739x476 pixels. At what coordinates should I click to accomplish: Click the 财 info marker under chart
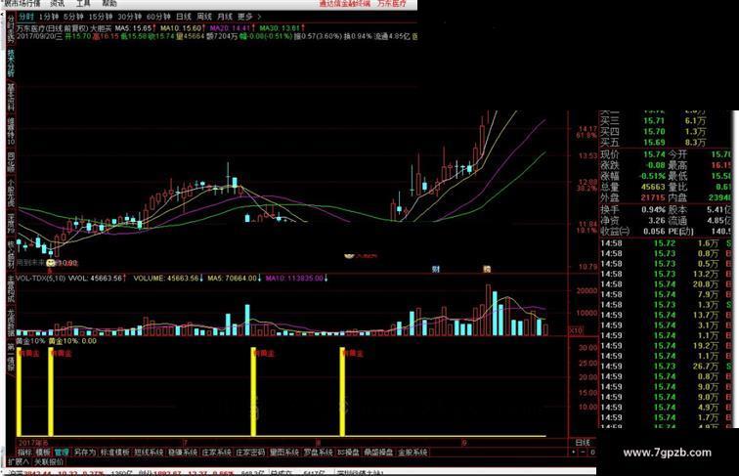click(436, 269)
